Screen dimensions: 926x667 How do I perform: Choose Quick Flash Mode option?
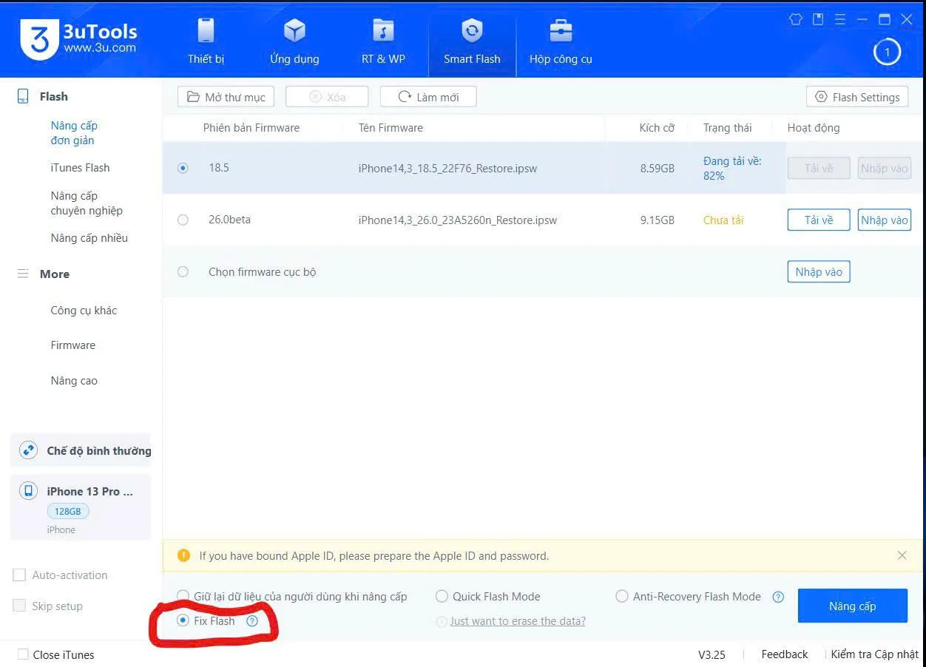coord(442,596)
